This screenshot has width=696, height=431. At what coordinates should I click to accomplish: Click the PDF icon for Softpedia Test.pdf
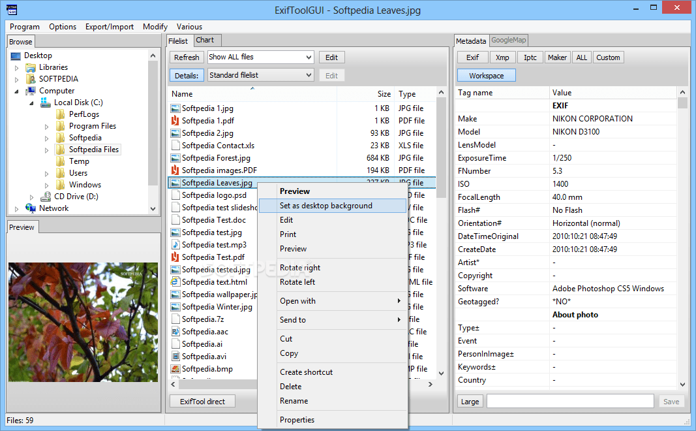(174, 257)
